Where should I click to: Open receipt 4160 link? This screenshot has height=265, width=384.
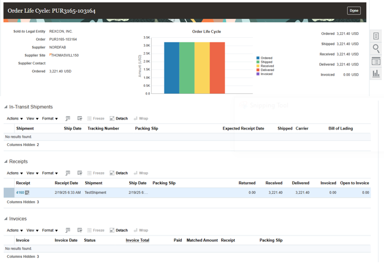click(20, 193)
